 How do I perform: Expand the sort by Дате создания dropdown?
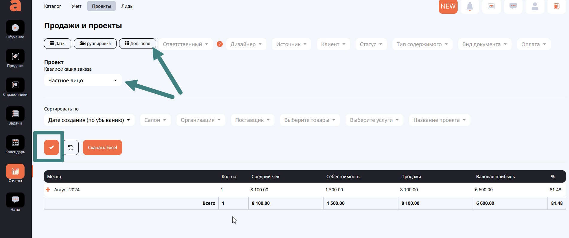tap(89, 120)
